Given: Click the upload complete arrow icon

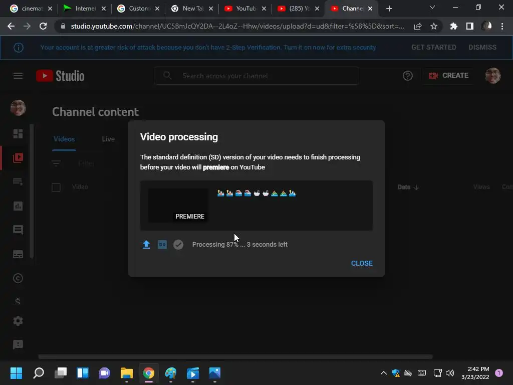Looking at the screenshot, I should [146, 245].
